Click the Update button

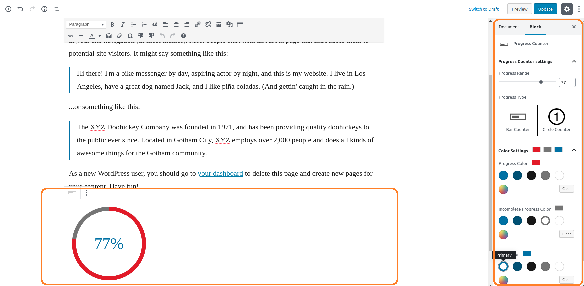point(545,9)
